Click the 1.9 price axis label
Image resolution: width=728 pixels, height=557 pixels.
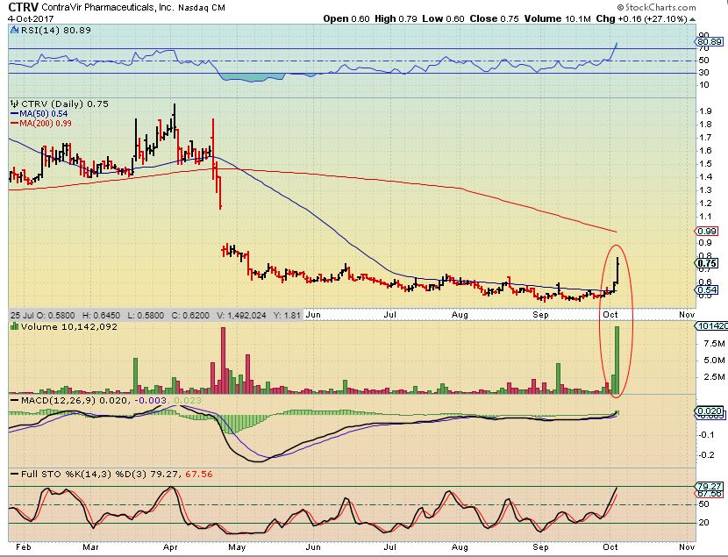[x=706, y=111]
